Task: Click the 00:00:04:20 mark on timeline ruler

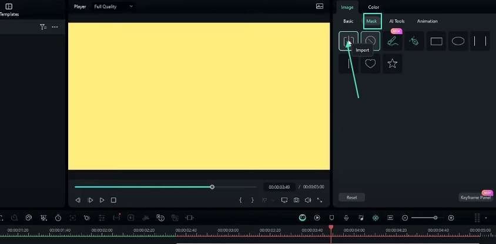Action: pyautogui.click(x=396, y=230)
